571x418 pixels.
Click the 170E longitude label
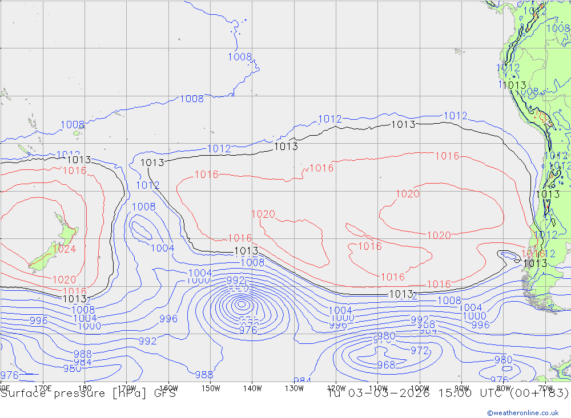click(43, 388)
